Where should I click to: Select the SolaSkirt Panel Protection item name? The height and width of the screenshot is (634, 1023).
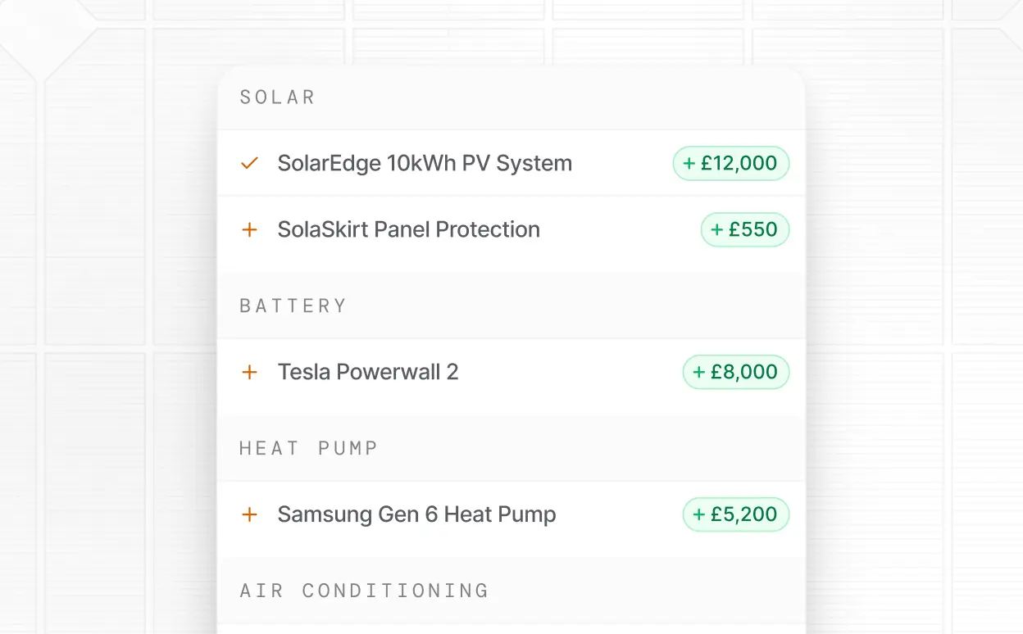(408, 229)
